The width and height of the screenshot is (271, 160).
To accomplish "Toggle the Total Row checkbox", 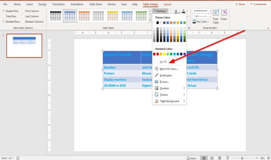I will pyautogui.click(x=3, y=16).
